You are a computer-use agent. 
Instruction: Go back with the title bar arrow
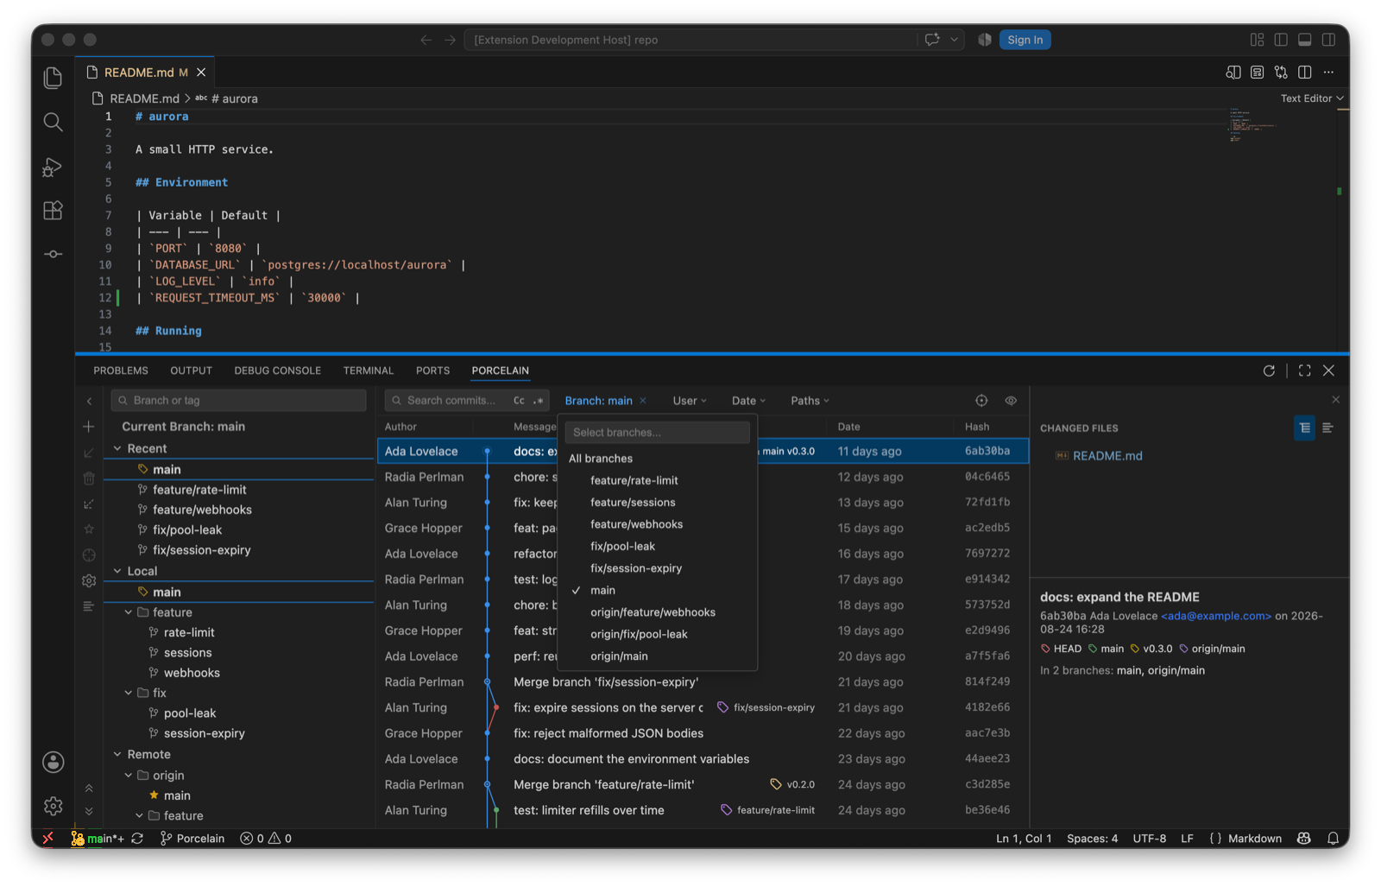click(x=426, y=40)
